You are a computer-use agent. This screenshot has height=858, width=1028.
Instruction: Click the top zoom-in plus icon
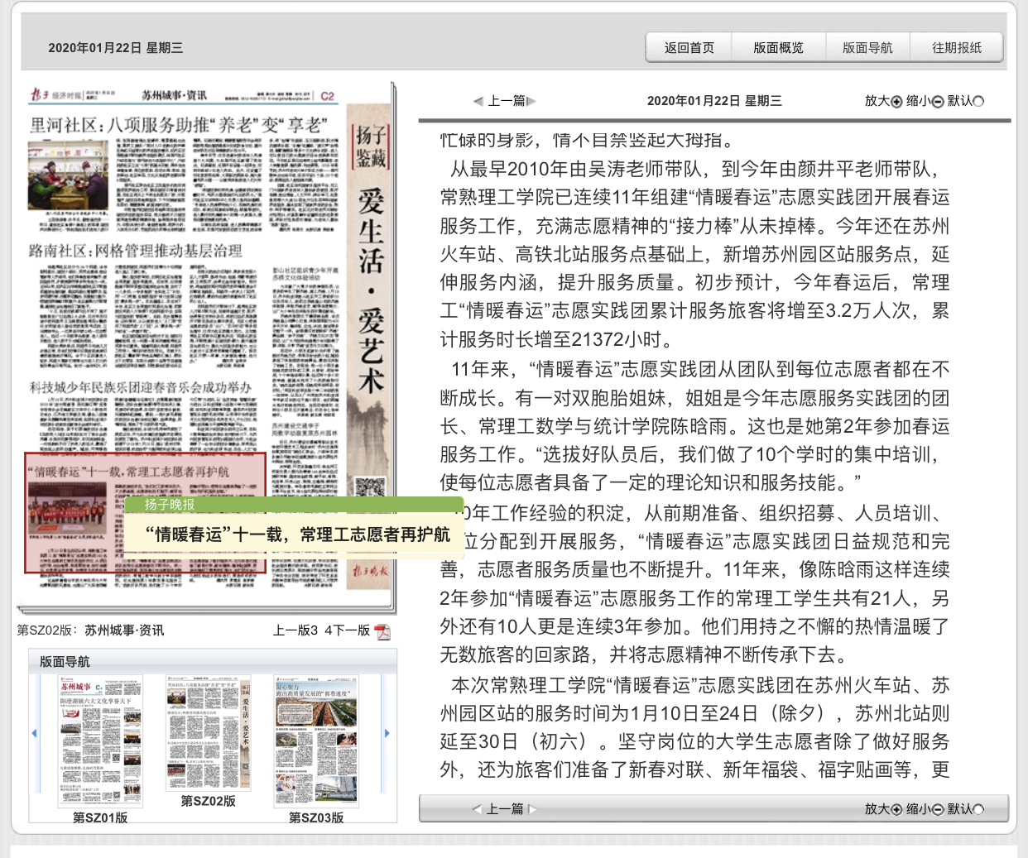coord(896,102)
